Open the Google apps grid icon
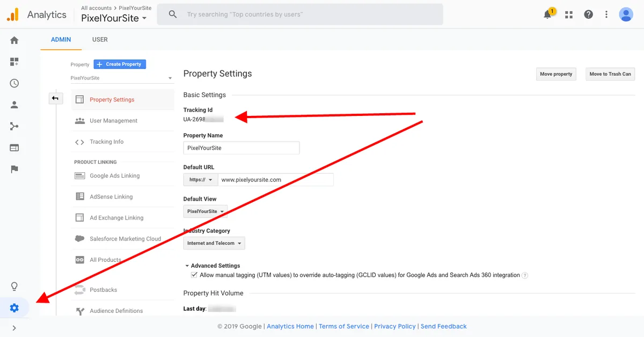644x337 pixels. 569,14
